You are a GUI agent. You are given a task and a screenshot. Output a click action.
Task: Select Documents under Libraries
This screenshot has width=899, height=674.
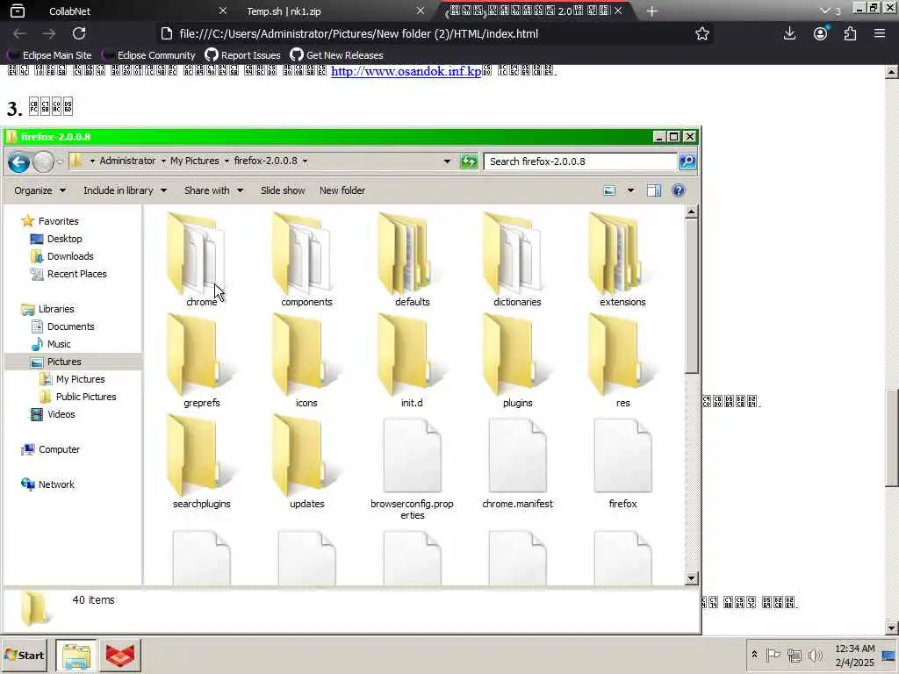click(x=62, y=326)
